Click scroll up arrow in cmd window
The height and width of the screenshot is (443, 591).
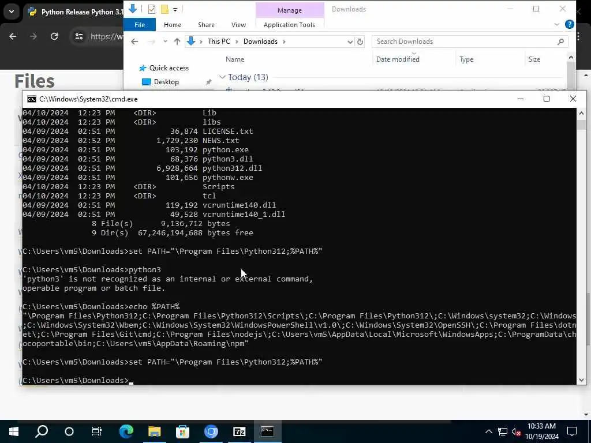pos(581,113)
